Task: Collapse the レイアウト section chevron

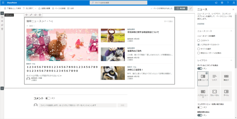Action: pos(231,60)
